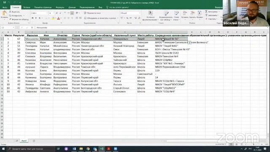Toggle underline formatting
This screenshot has height=152, width=270.
click(x=39, y=18)
